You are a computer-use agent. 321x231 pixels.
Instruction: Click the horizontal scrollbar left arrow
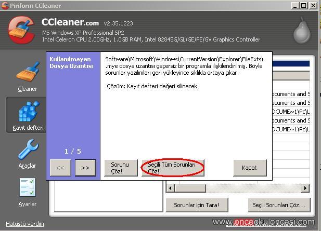click(170, 188)
